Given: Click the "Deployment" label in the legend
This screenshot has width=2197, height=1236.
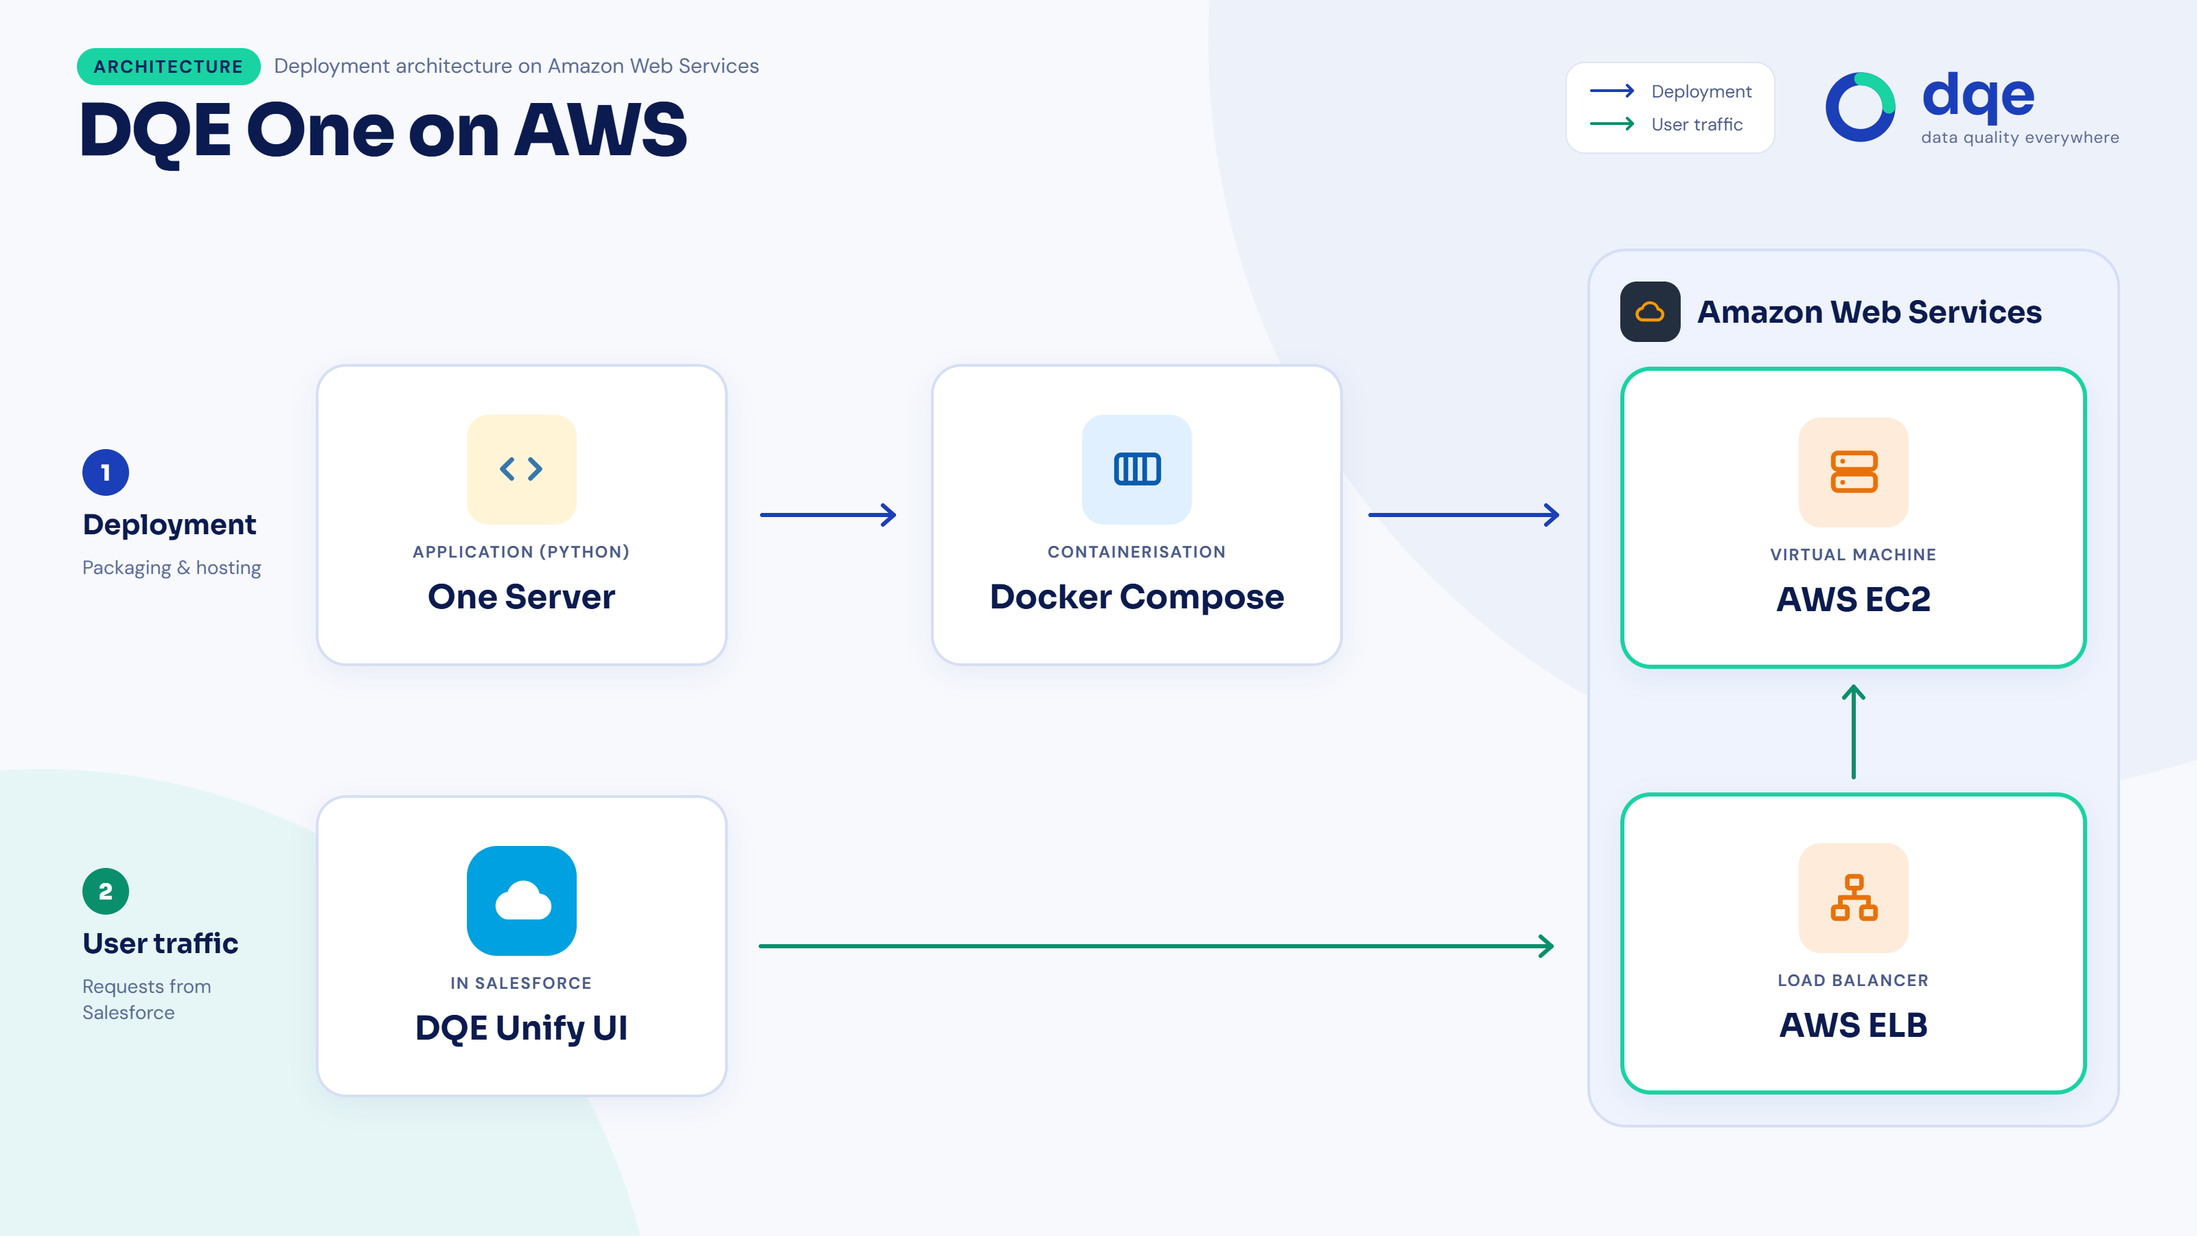Looking at the screenshot, I should pos(1701,91).
